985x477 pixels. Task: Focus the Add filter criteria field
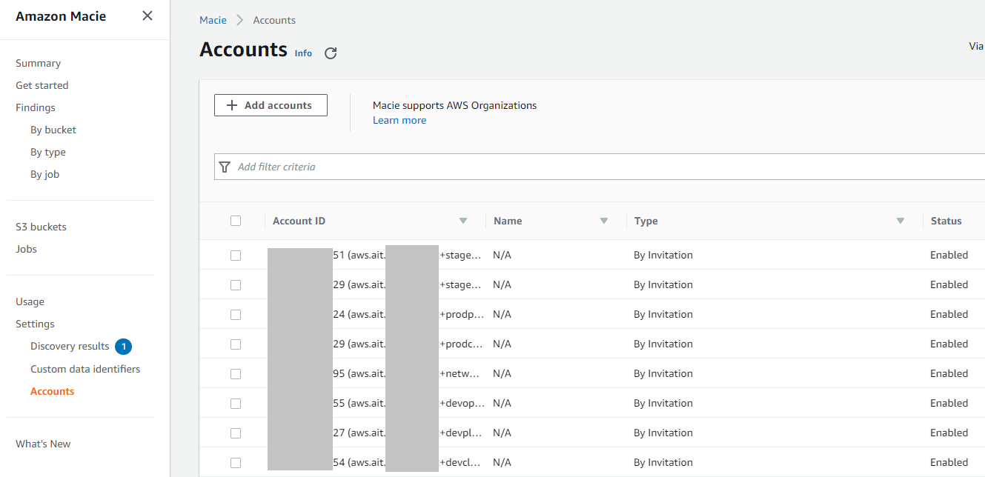(x=600, y=167)
